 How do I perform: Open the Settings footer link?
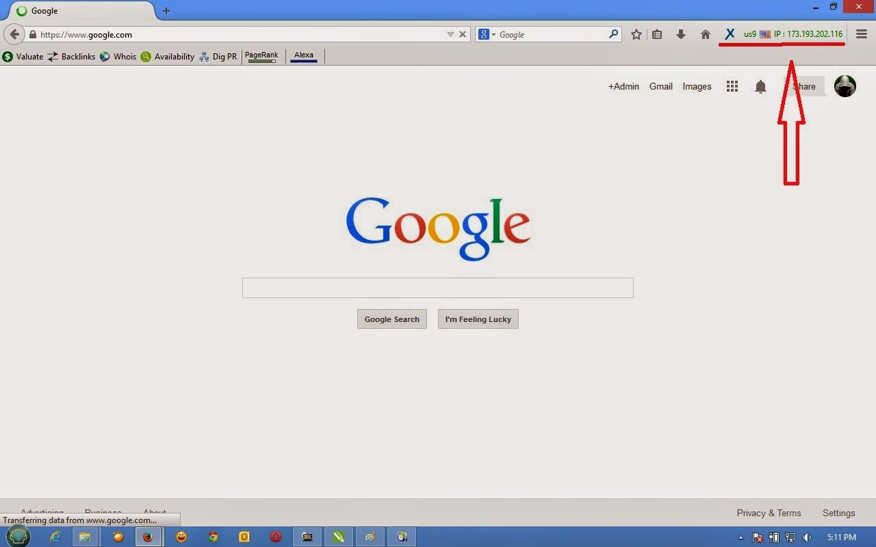pyautogui.click(x=839, y=513)
